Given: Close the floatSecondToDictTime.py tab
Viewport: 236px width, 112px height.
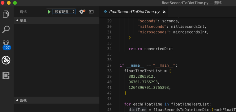Looking at the screenshot, I should [164, 12].
